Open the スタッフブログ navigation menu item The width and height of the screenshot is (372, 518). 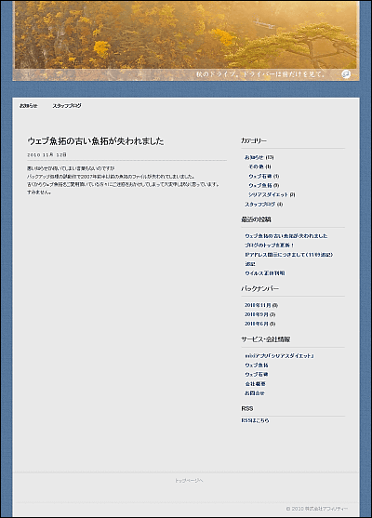(x=67, y=106)
